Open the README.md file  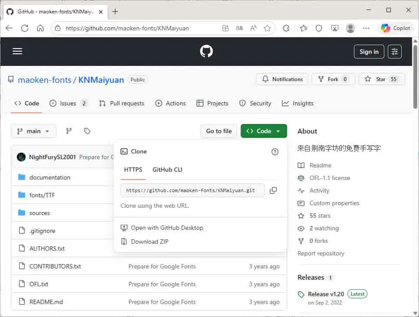[x=46, y=302]
